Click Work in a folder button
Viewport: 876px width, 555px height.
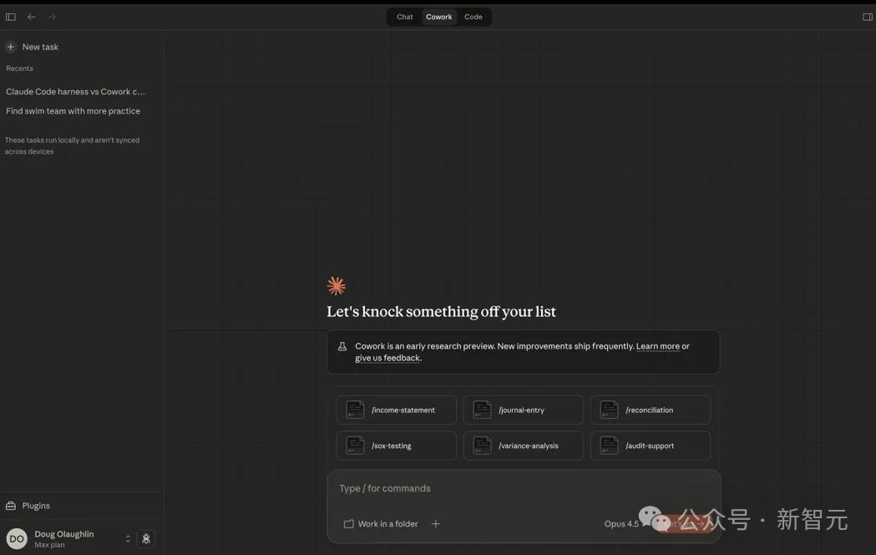pos(381,524)
